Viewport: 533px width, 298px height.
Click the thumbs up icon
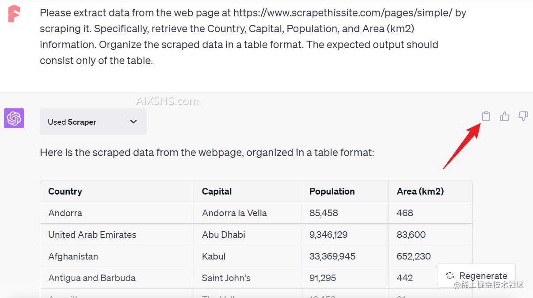(x=504, y=116)
